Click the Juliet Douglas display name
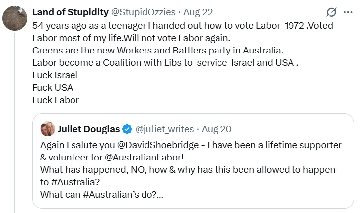 click(x=89, y=129)
